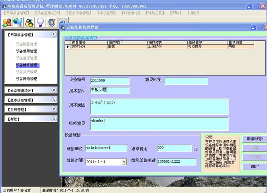The image size is (267, 193).
Task: Click the empty 意见回复 input field
Action: 186,81
